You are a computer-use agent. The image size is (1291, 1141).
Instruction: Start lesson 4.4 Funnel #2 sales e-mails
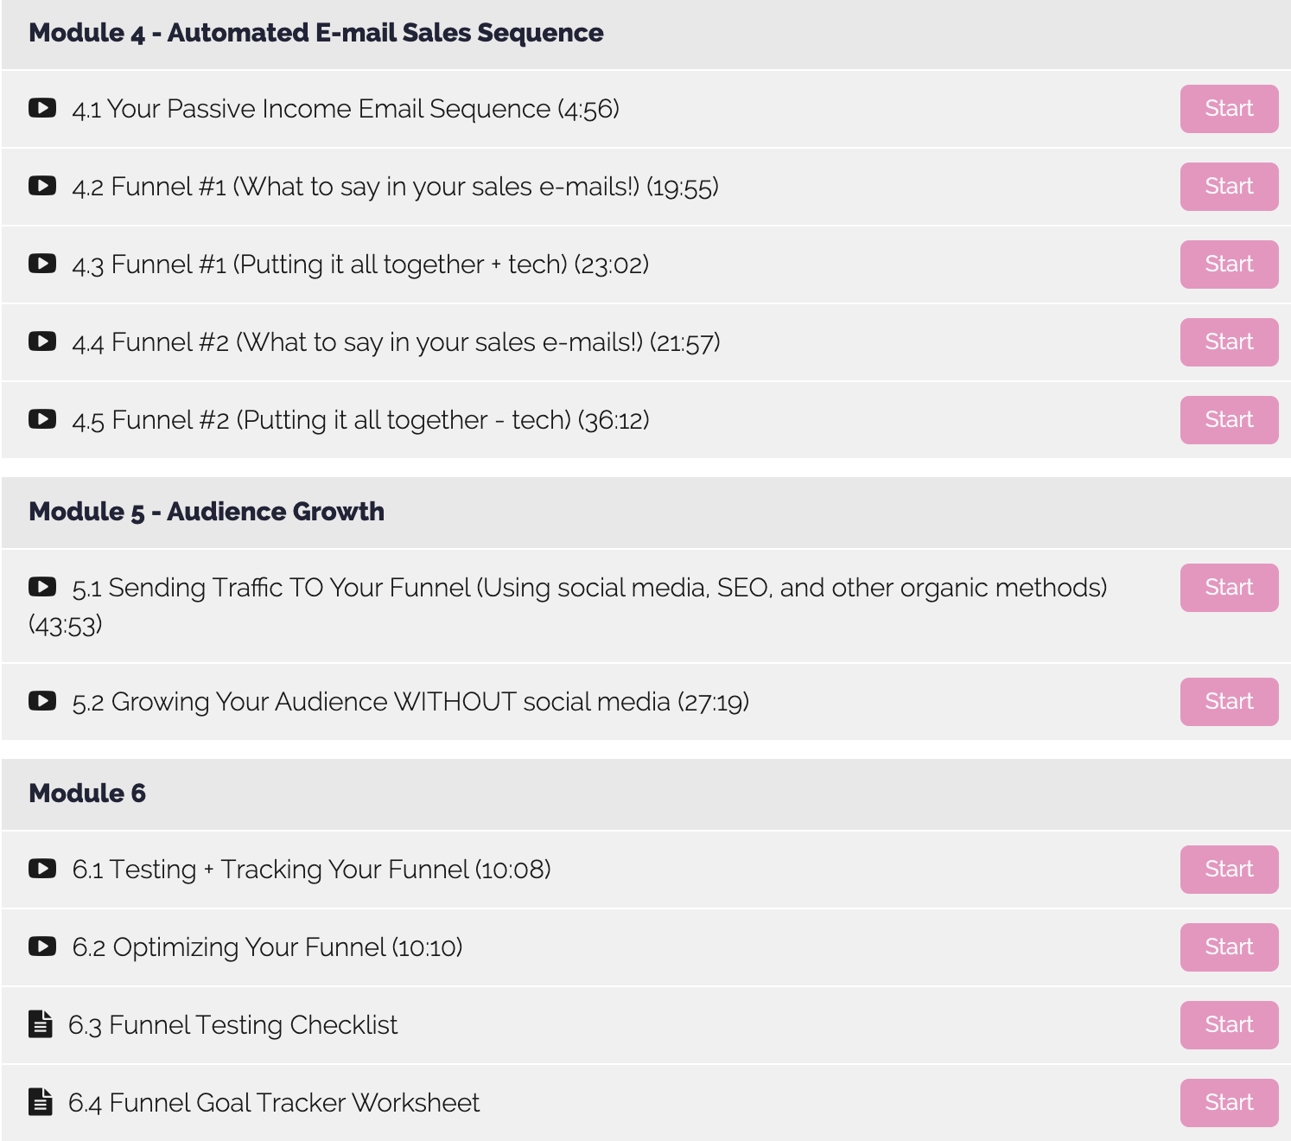[1229, 342]
